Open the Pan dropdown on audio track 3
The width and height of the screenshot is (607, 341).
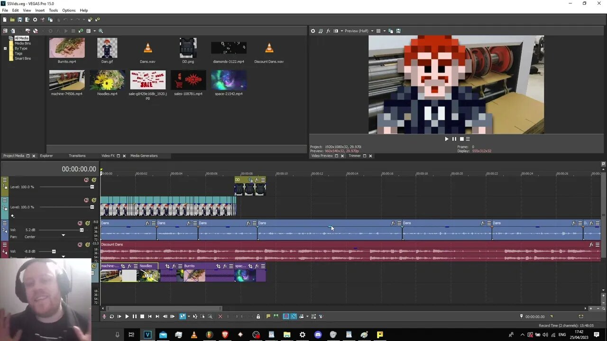[x=63, y=235]
